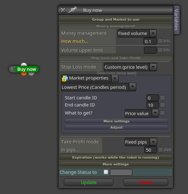Click the Market properties money icon
The image size is (188, 194).
point(65,79)
